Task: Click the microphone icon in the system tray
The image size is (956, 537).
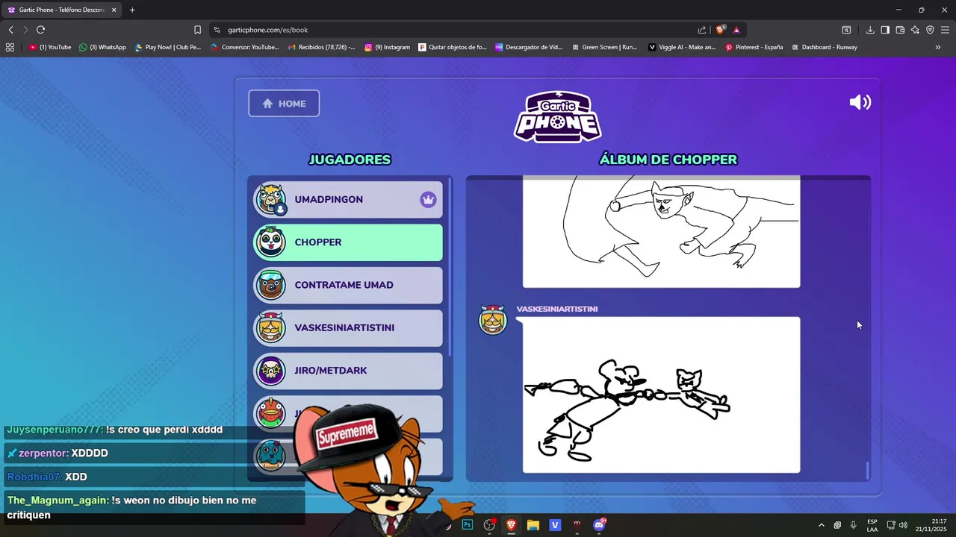Action: click(853, 525)
